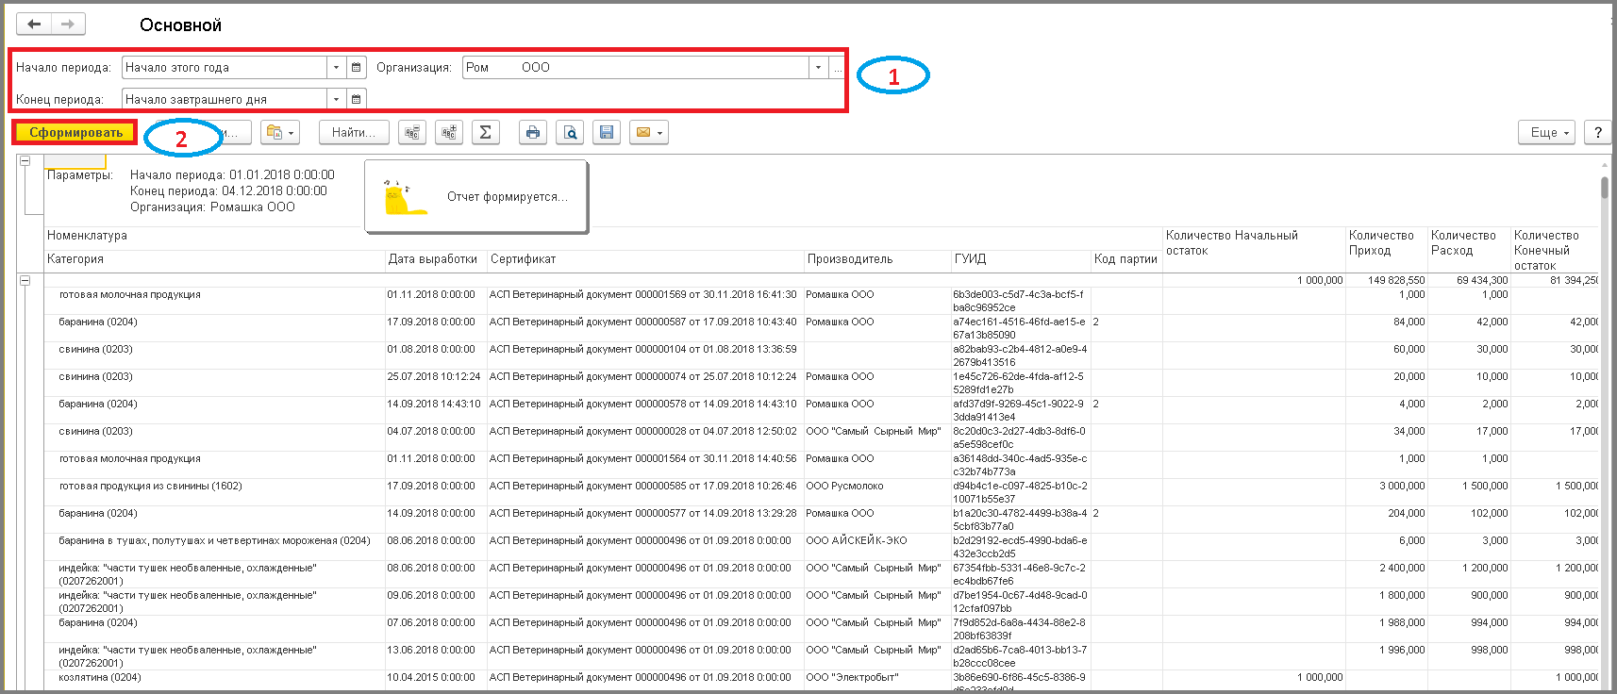The width and height of the screenshot is (1617, 694).
Task: Open report variants folder icon
Action: [280, 133]
